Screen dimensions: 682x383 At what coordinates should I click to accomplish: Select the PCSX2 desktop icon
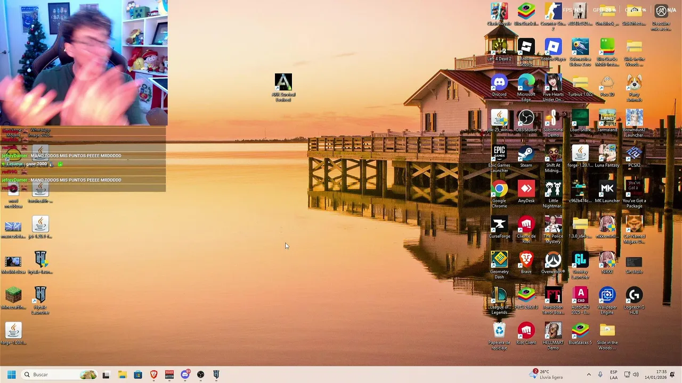pos(634,157)
